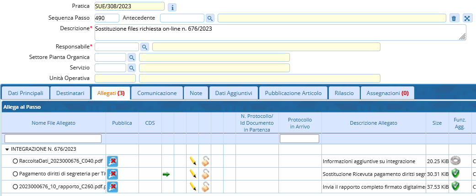Open the Settore Pianta Organica lookup
Screen dimensions: 476x196
pyautogui.click(x=132, y=58)
